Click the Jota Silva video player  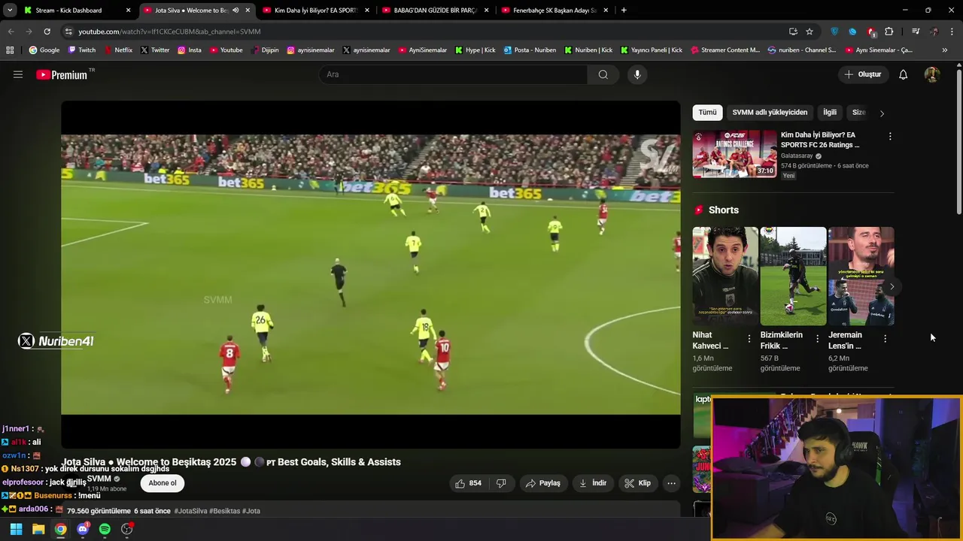tap(370, 275)
